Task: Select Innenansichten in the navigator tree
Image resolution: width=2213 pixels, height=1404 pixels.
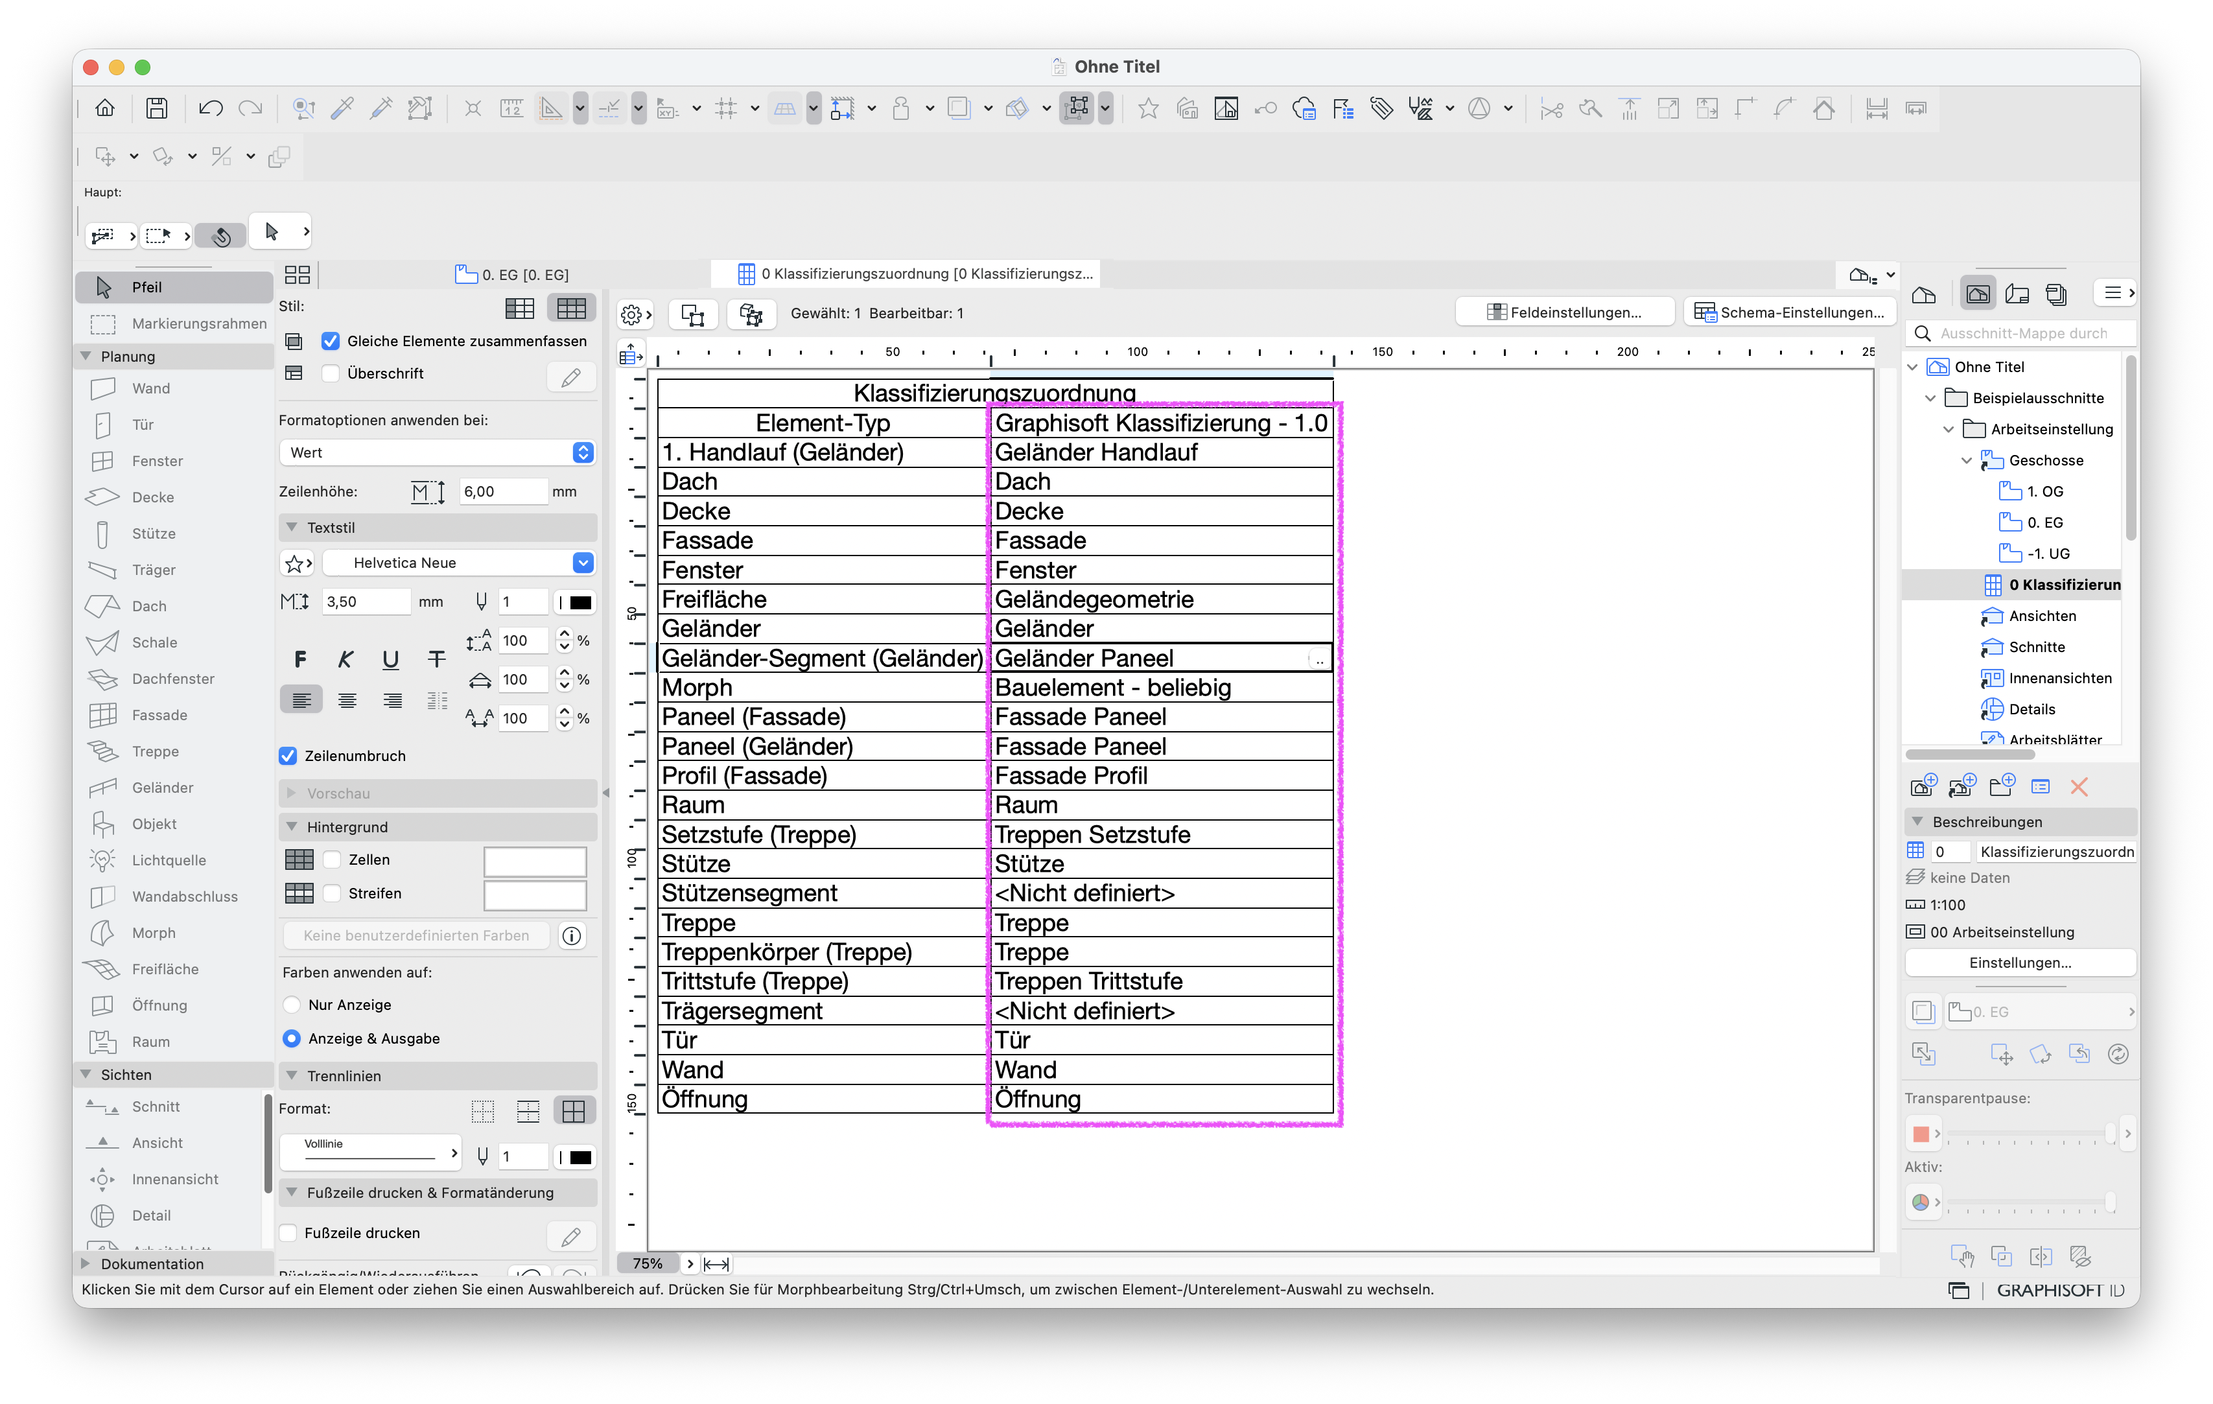Action: pos(2046,678)
